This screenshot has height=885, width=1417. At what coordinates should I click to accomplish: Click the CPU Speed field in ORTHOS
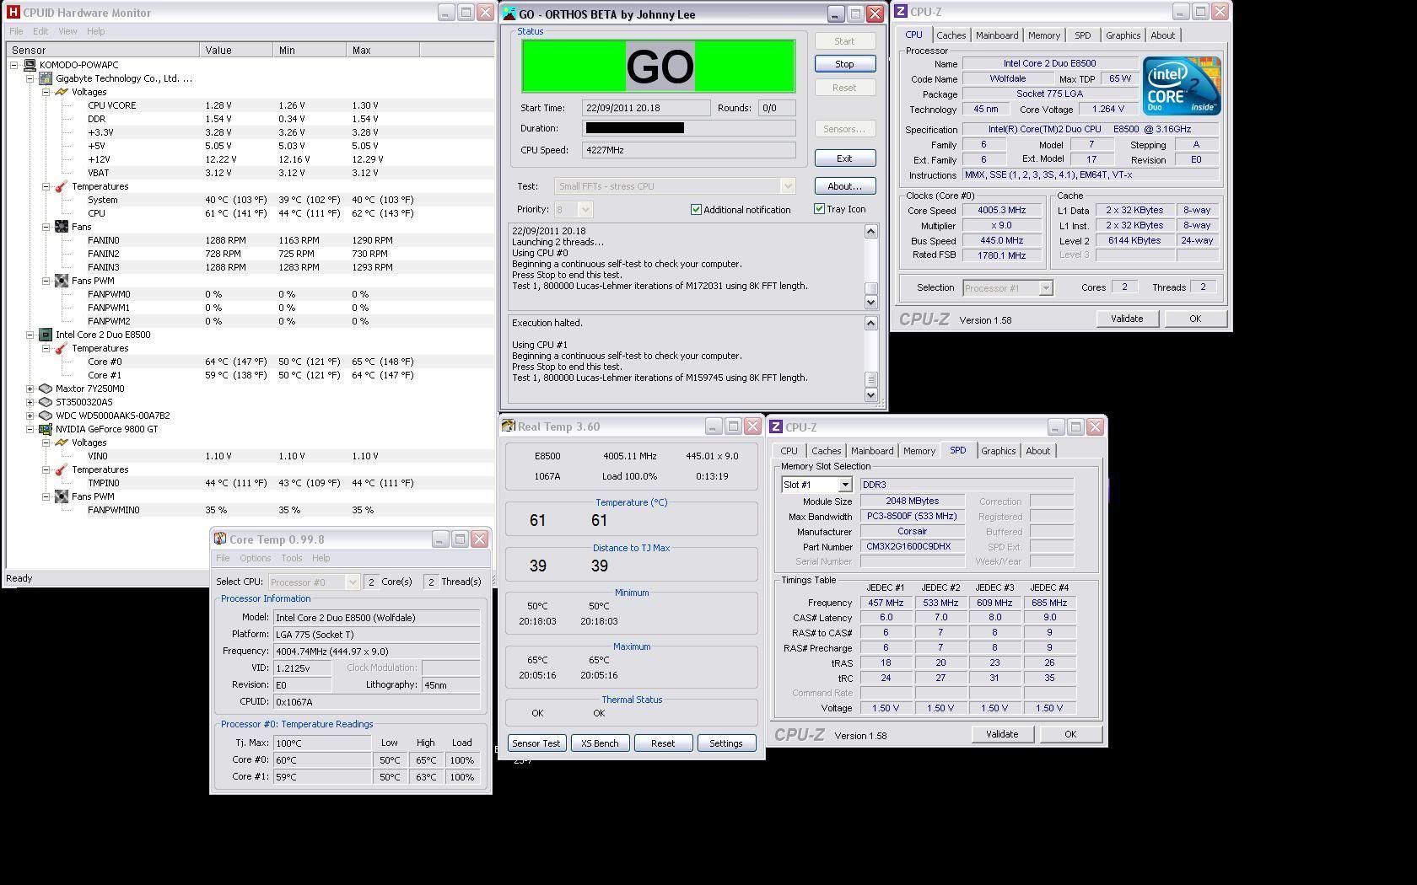pos(688,150)
